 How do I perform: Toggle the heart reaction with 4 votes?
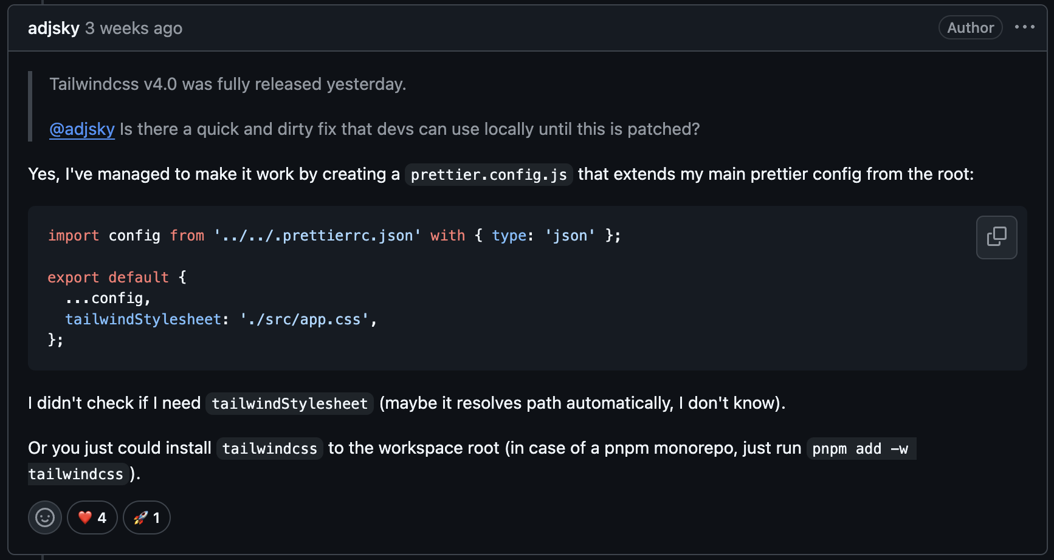coord(92,517)
